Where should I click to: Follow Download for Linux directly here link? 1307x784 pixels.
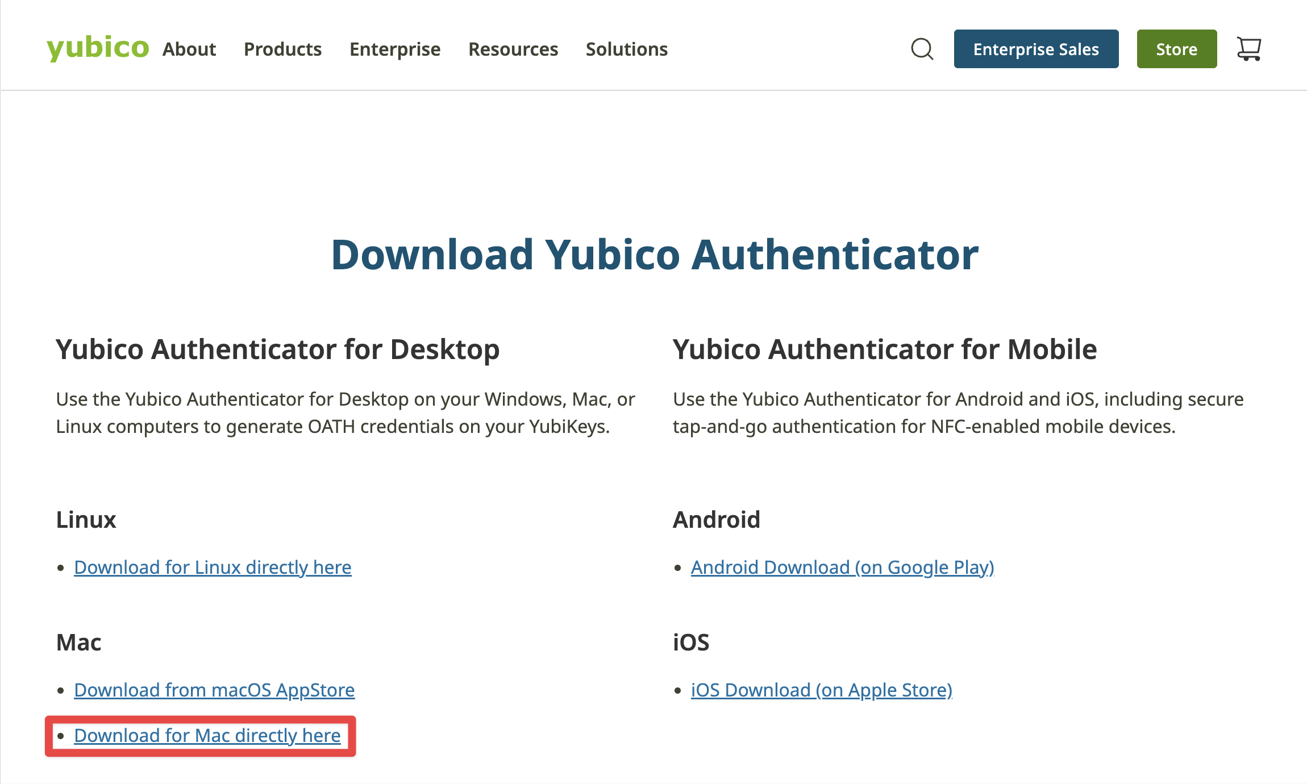(213, 568)
